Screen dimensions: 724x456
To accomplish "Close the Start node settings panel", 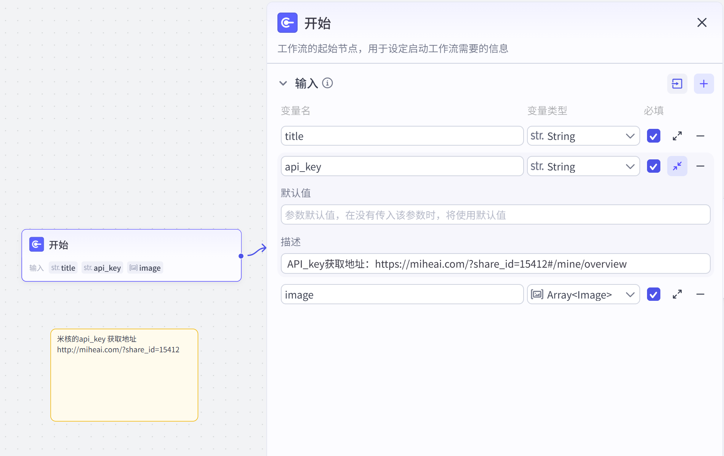I will [x=702, y=22].
